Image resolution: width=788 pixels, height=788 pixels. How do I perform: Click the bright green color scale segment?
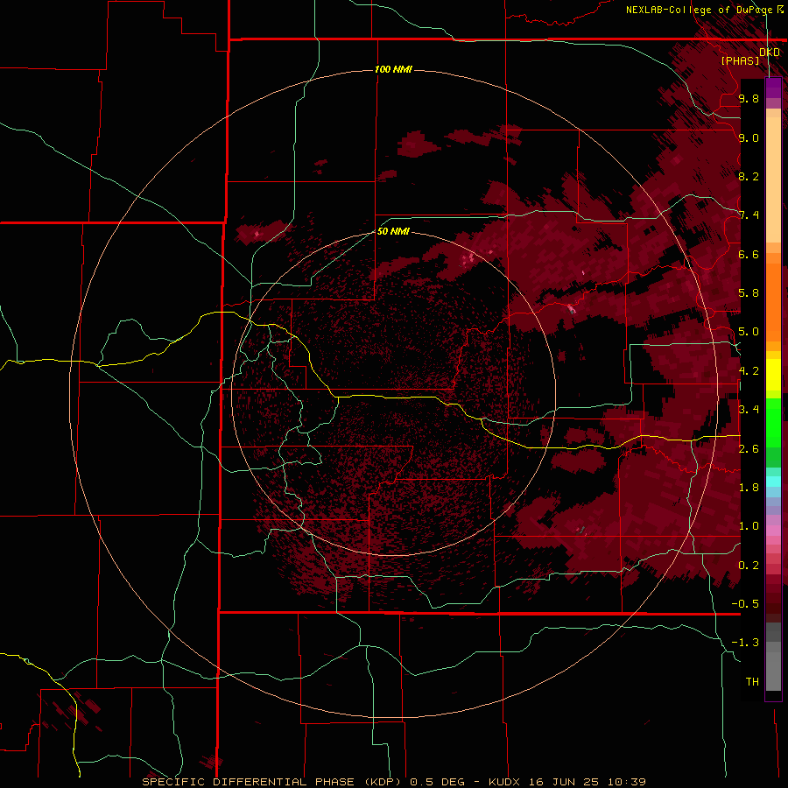click(773, 422)
